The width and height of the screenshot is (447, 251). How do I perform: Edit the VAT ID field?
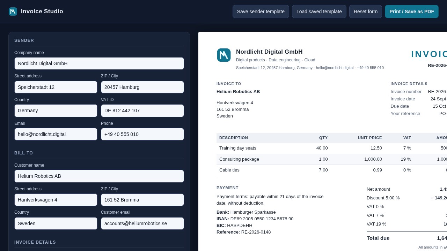click(x=142, y=111)
